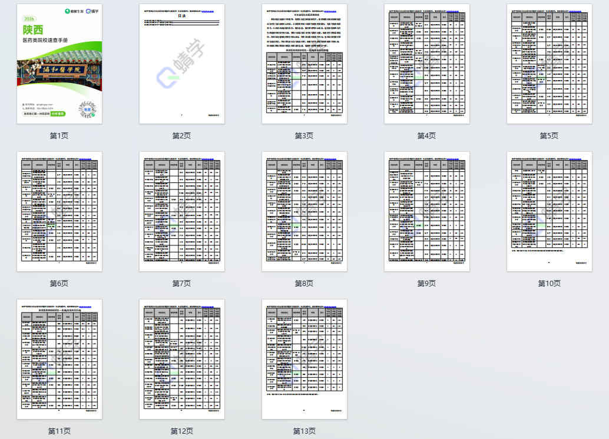Viewport: 609px width, 439px height.
Task: Click the 蜻学 logo on the cover page
Action: point(91,11)
